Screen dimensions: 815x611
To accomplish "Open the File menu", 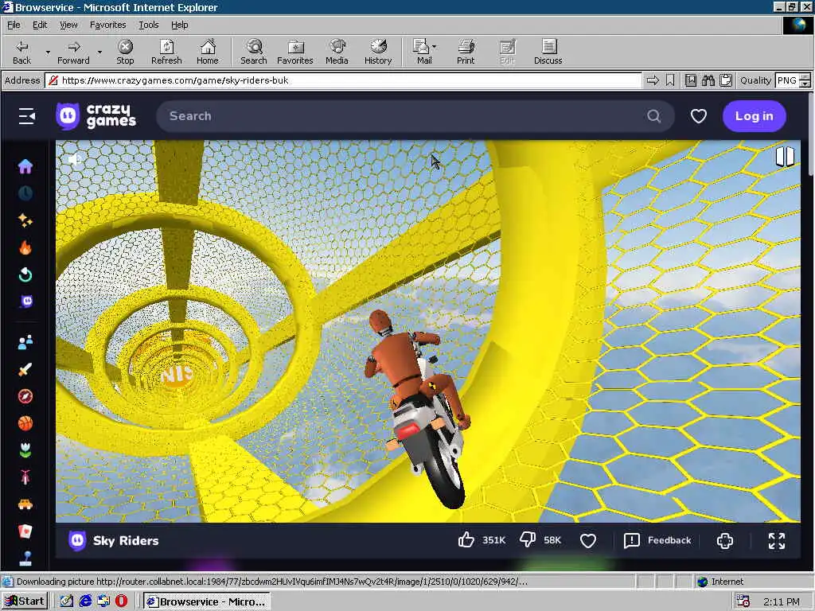I will [14, 25].
